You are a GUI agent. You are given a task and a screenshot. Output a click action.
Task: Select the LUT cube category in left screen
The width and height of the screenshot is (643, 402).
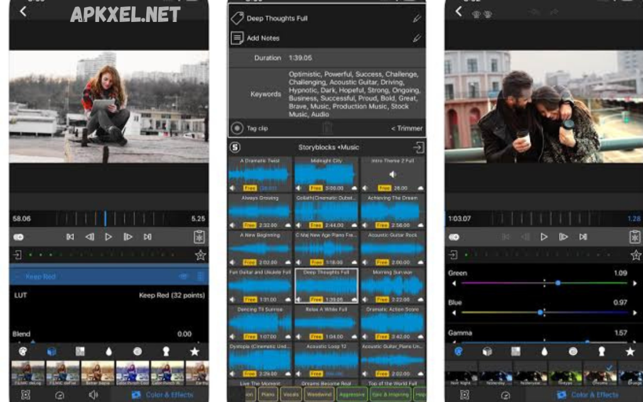pyautogui.click(x=51, y=352)
